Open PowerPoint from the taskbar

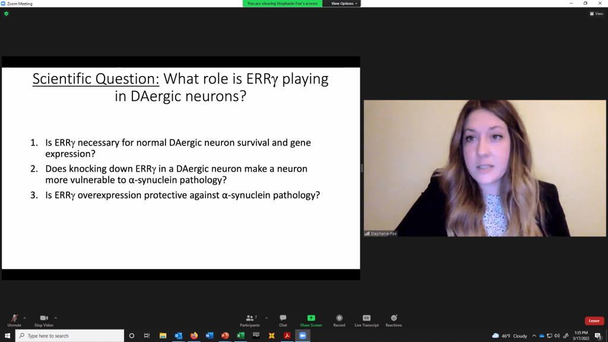pos(225,335)
